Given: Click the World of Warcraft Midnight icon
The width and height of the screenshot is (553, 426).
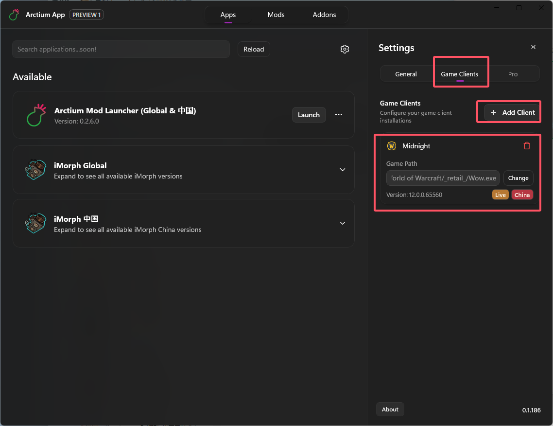Looking at the screenshot, I should [392, 146].
